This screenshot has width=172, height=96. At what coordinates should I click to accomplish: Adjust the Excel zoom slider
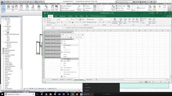161,82
